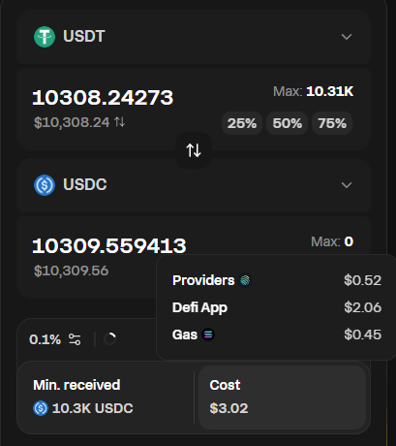Expand the USDT token selector chevron

[347, 37]
